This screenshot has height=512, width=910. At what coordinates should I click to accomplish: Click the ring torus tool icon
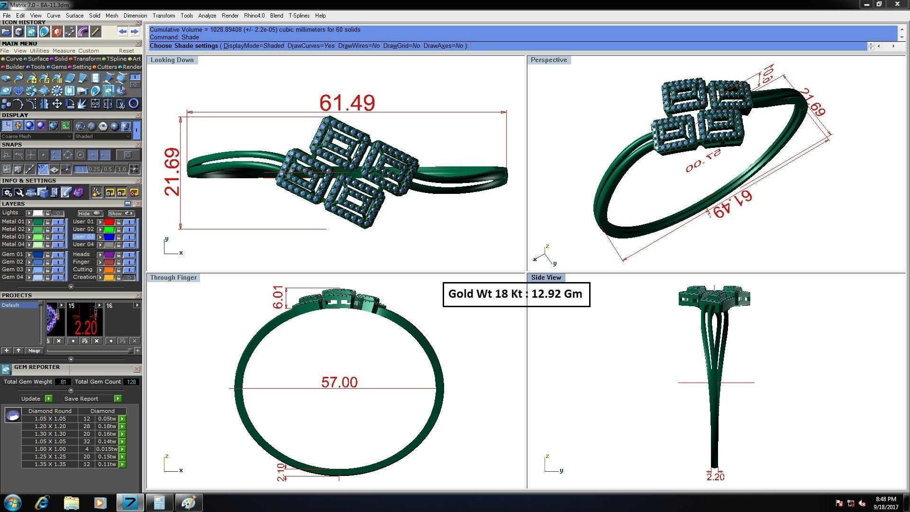tap(134, 104)
